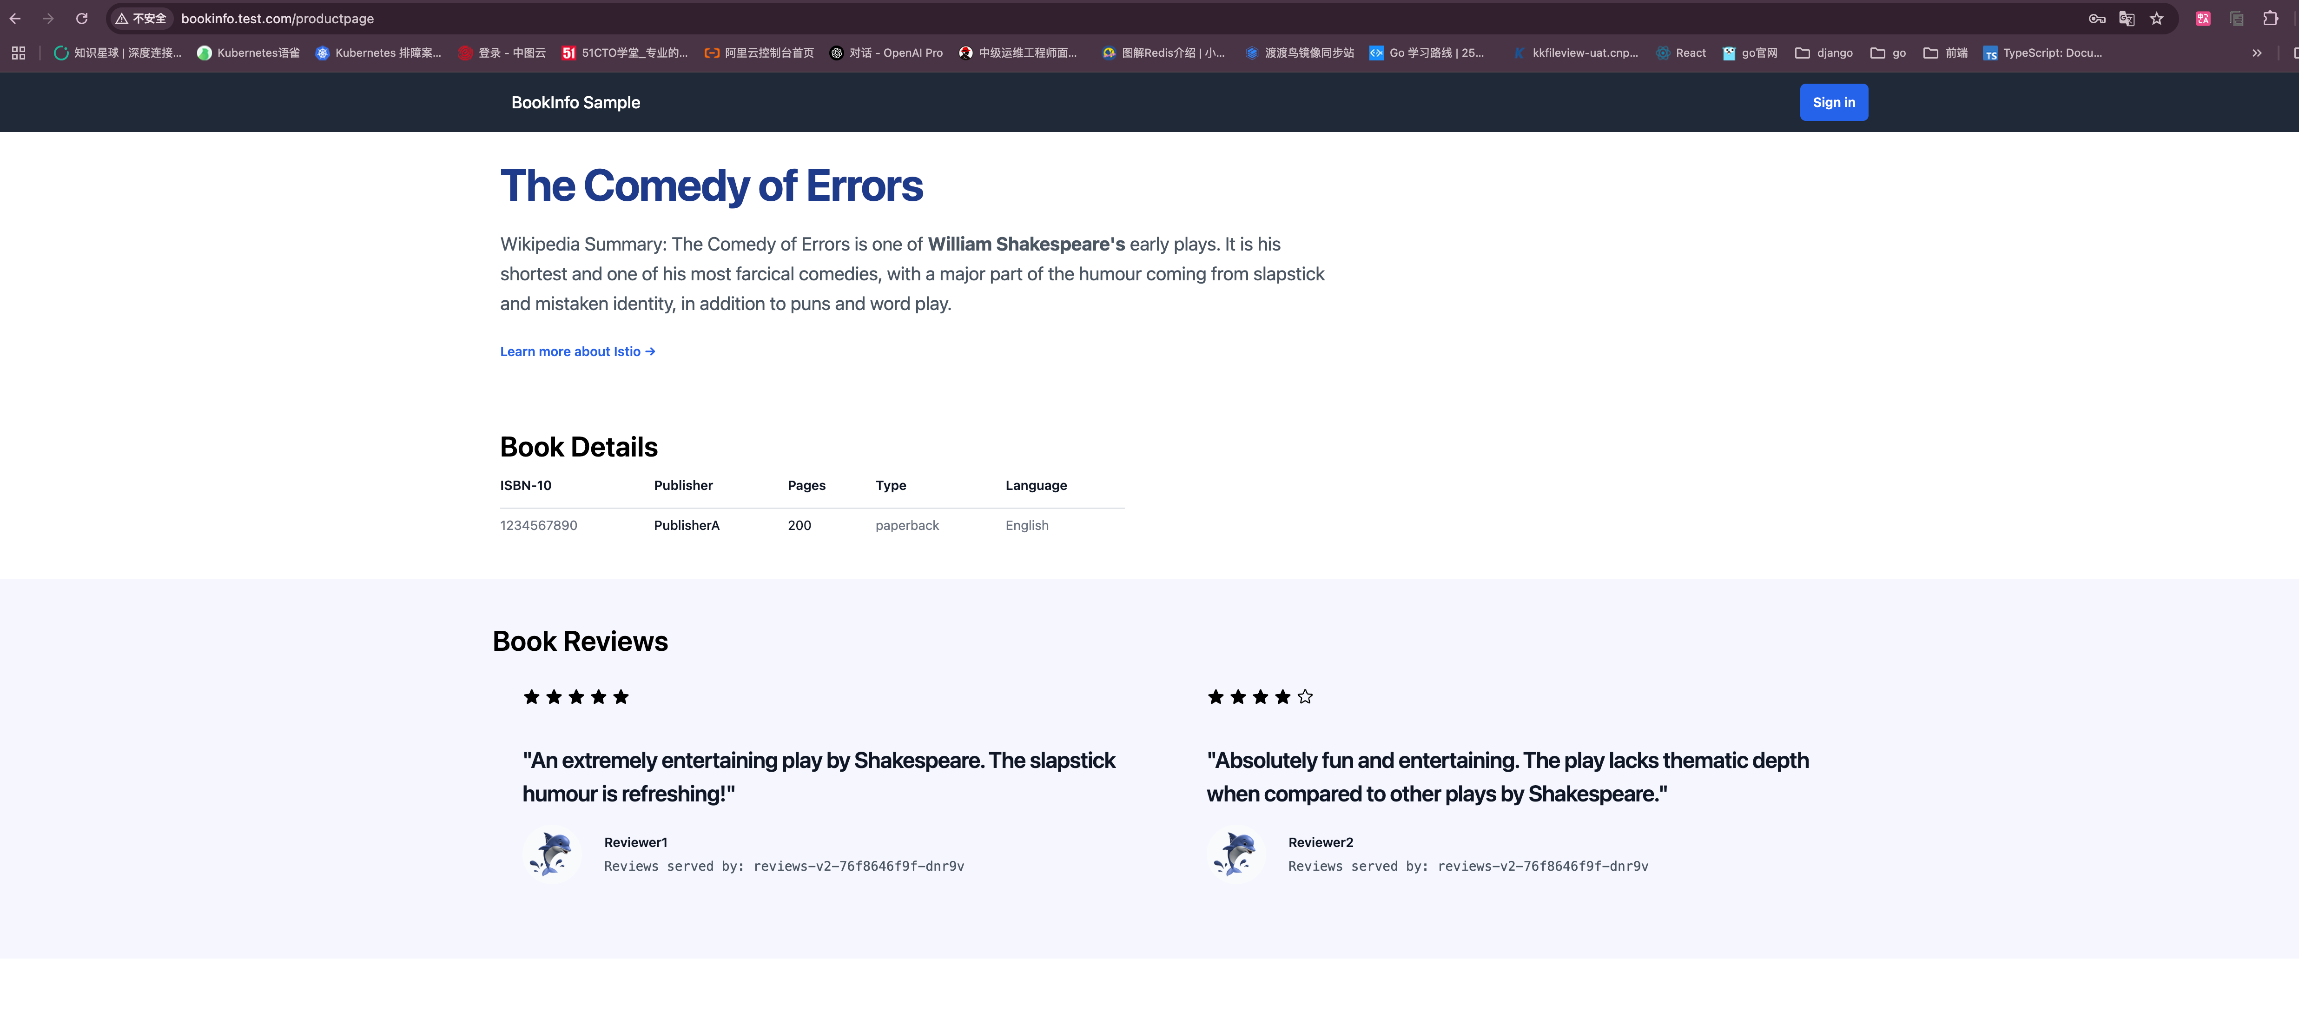Expand the go bookmarks folder
The width and height of the screenshot is (2299, 1019).
[1888, 53]
